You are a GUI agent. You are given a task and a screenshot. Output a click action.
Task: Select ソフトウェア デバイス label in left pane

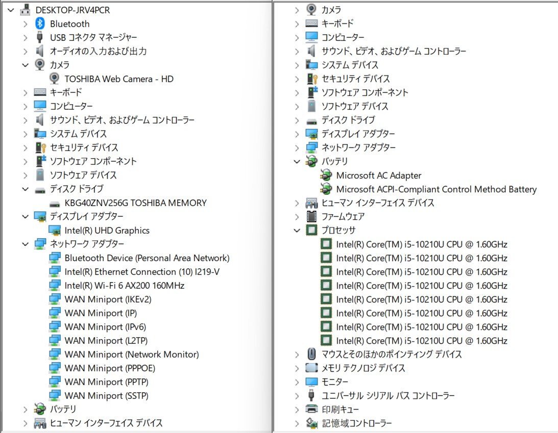[x=83, y=175]
